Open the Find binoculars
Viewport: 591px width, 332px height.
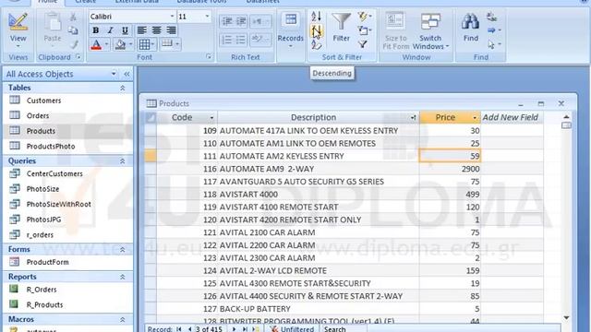(470, 27)
